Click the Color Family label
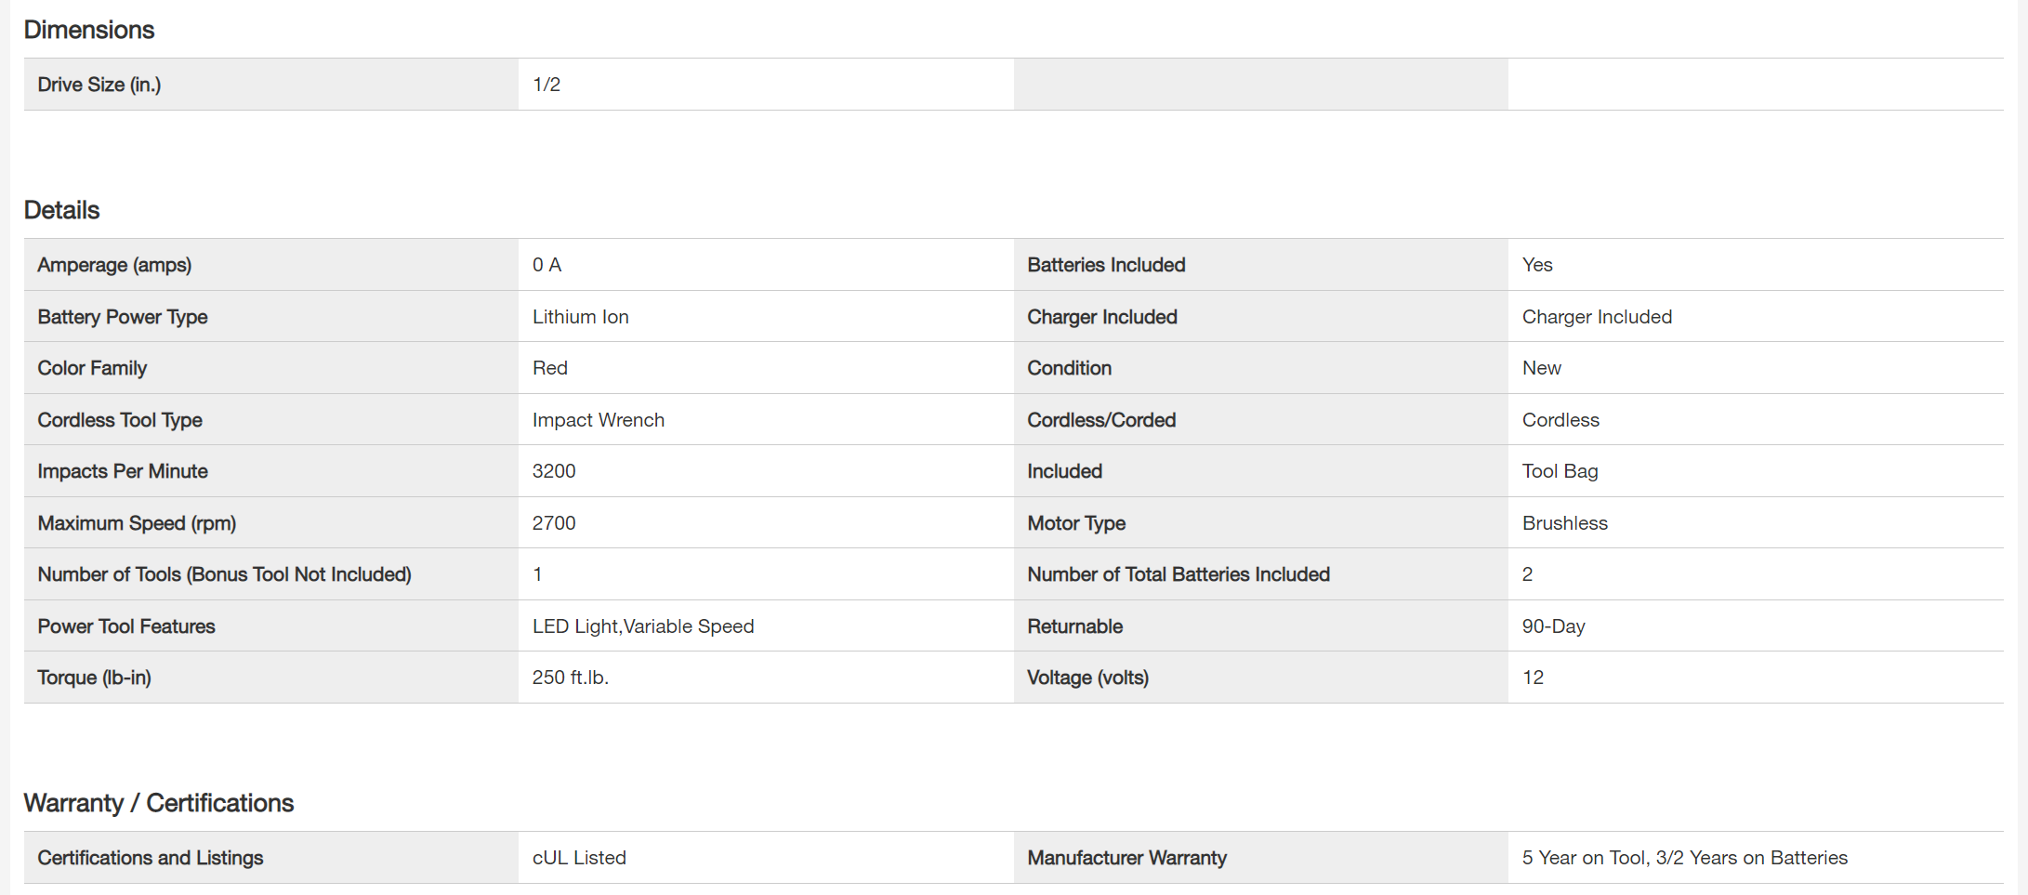This screenshot has width=2028, height=895. pos(92,368)
